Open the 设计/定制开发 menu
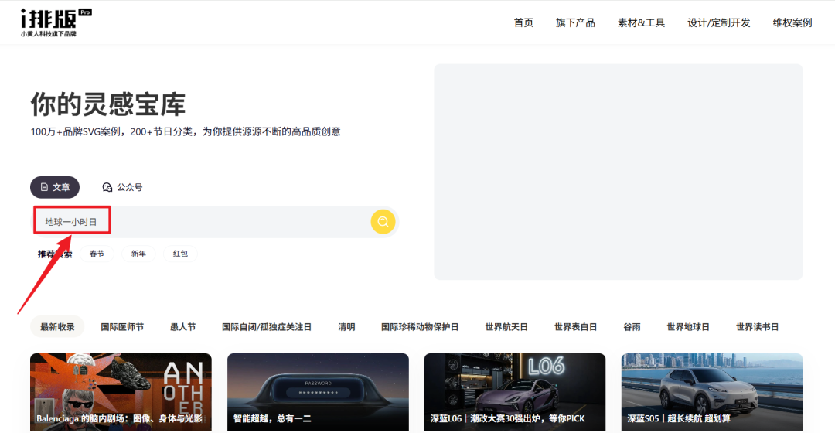This screenshot has width=835, height=433. pyautogui.click(x=718, y=22)
